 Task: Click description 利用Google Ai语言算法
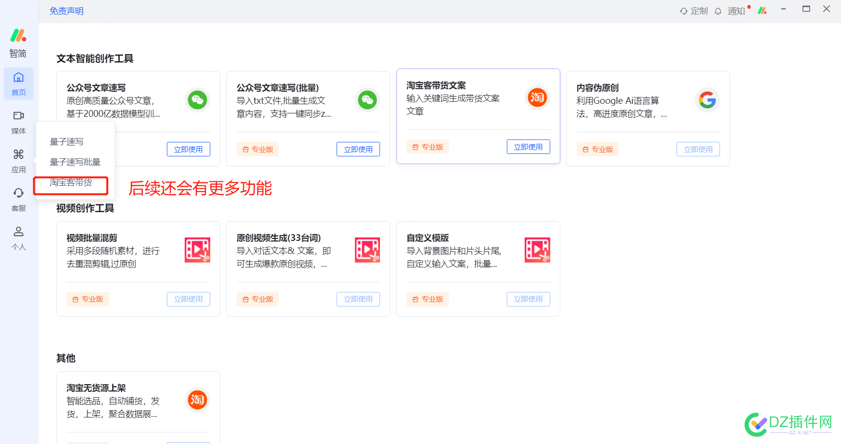[x=622, y=107]
